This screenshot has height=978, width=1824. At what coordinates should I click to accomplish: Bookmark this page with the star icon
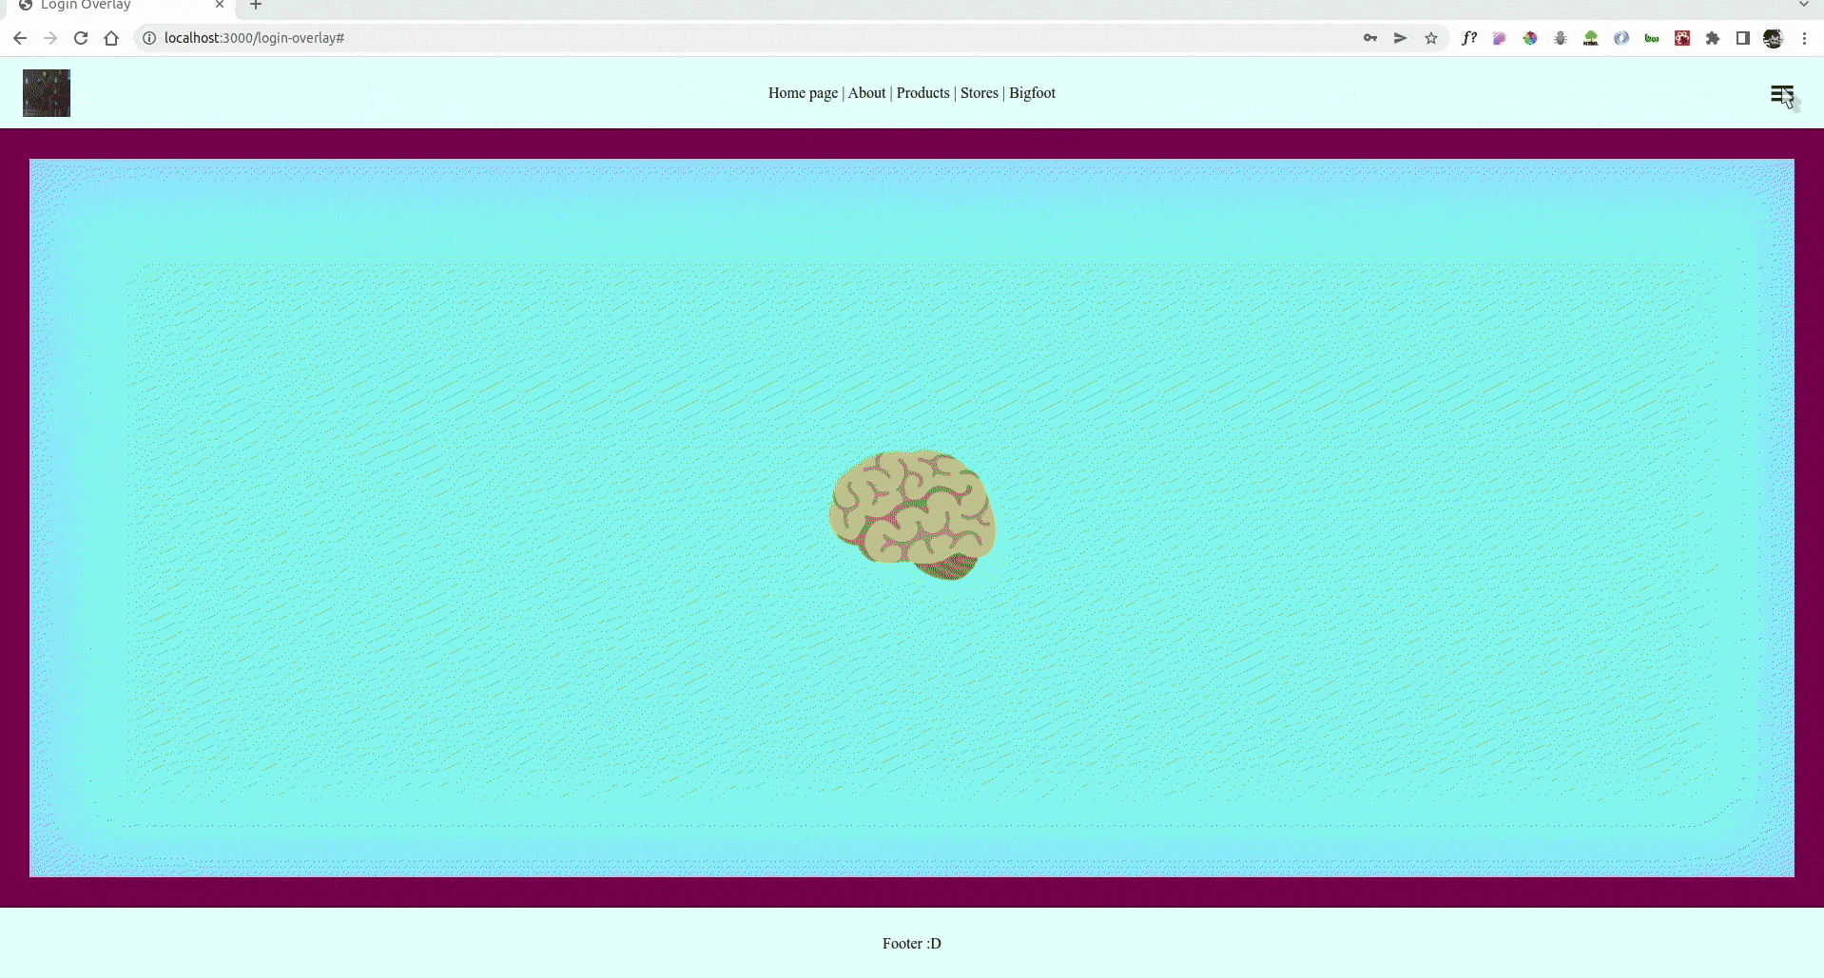(x=1431, y=38)
